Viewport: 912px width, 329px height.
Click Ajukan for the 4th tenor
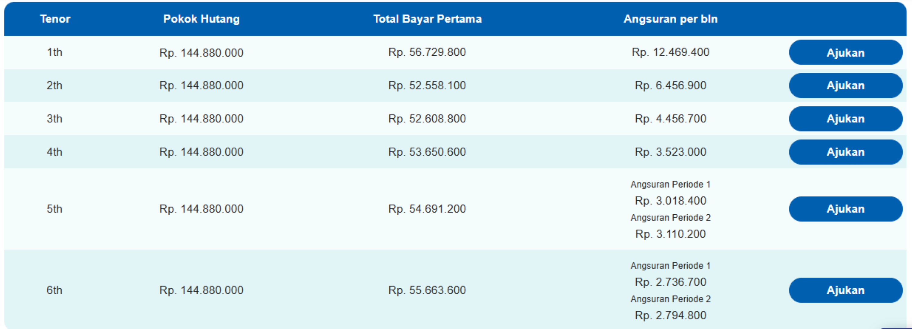coord(845,152)
